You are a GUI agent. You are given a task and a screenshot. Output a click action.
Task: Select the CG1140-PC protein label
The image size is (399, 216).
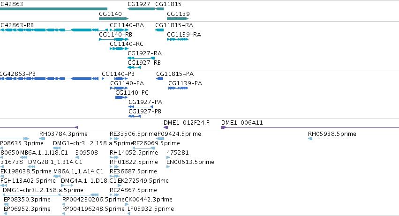tap(132, 93)
